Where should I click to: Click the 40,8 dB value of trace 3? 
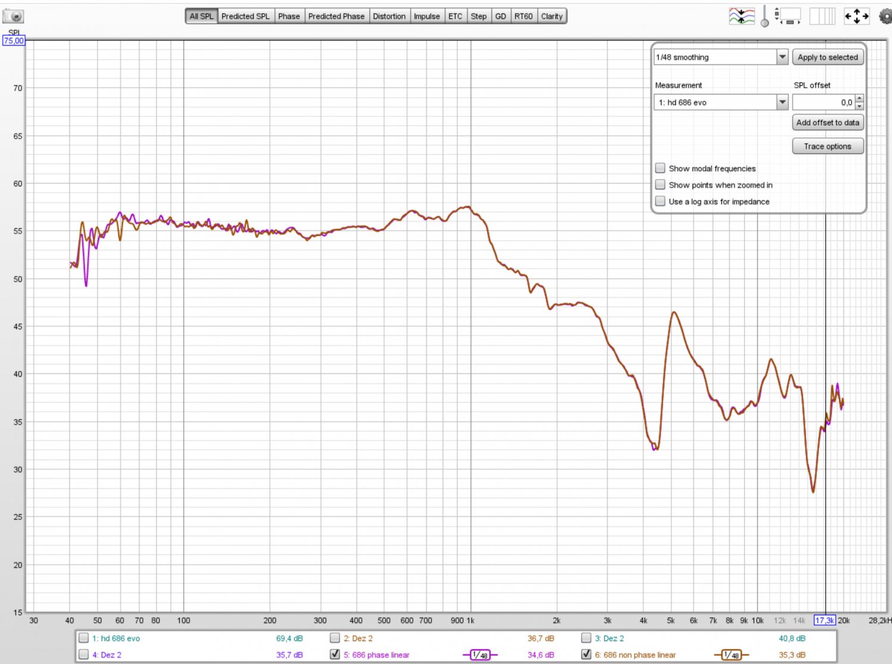pyautogui.click(x=792, y=638)
